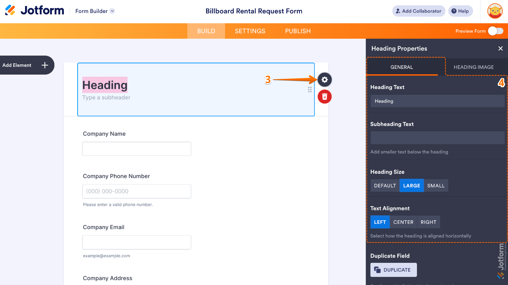Click the Add Collaborator button

[x=418, y=11]
